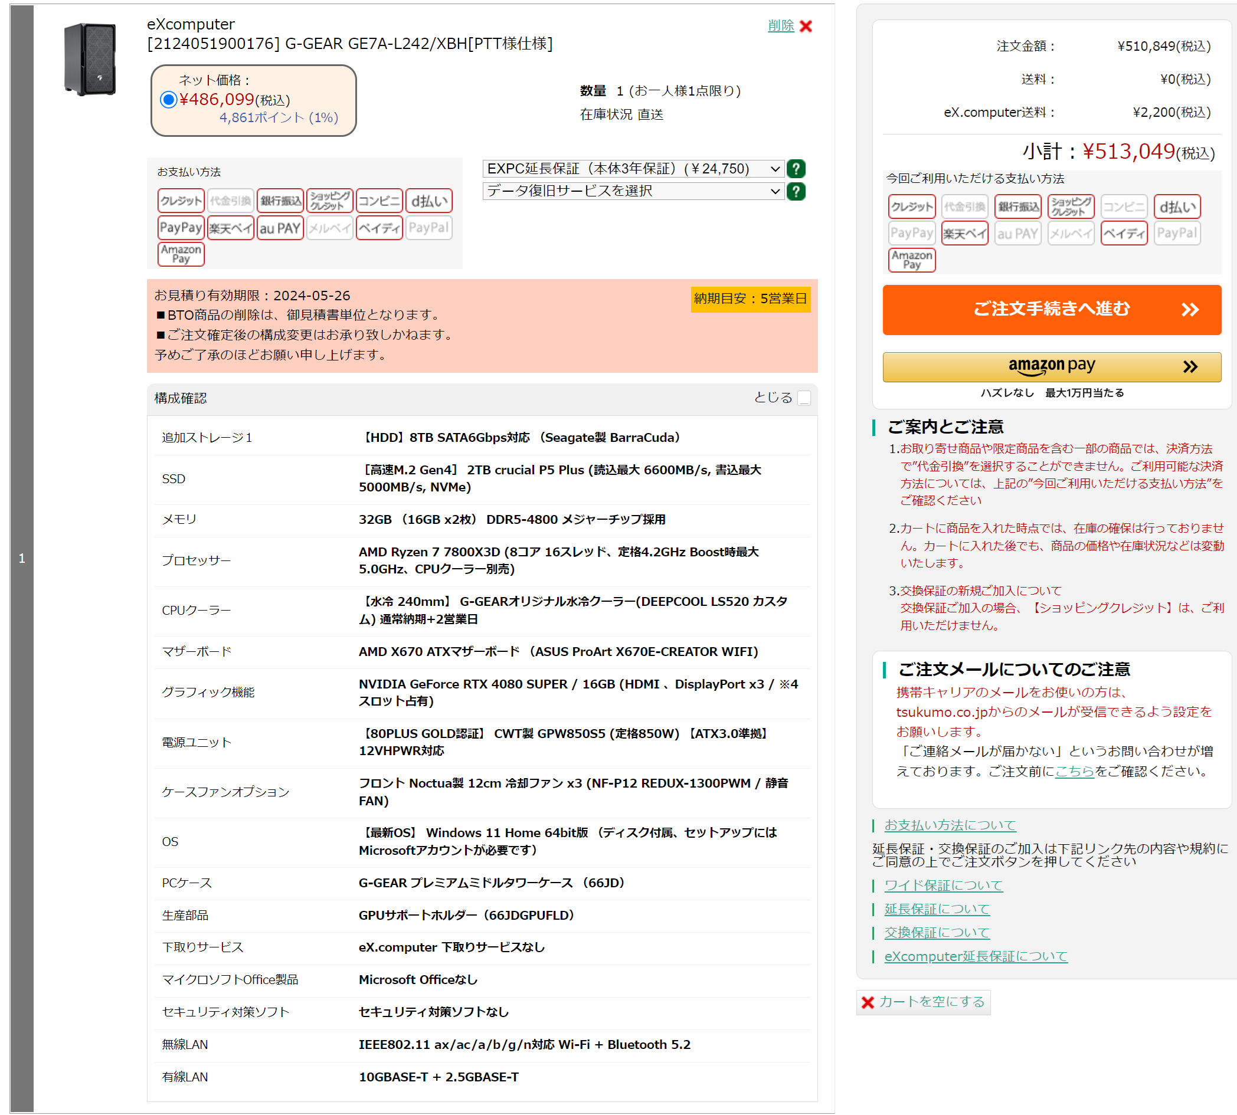Open 交換保証について link
Viewport: 1237px width, 1115px height.
937,933
